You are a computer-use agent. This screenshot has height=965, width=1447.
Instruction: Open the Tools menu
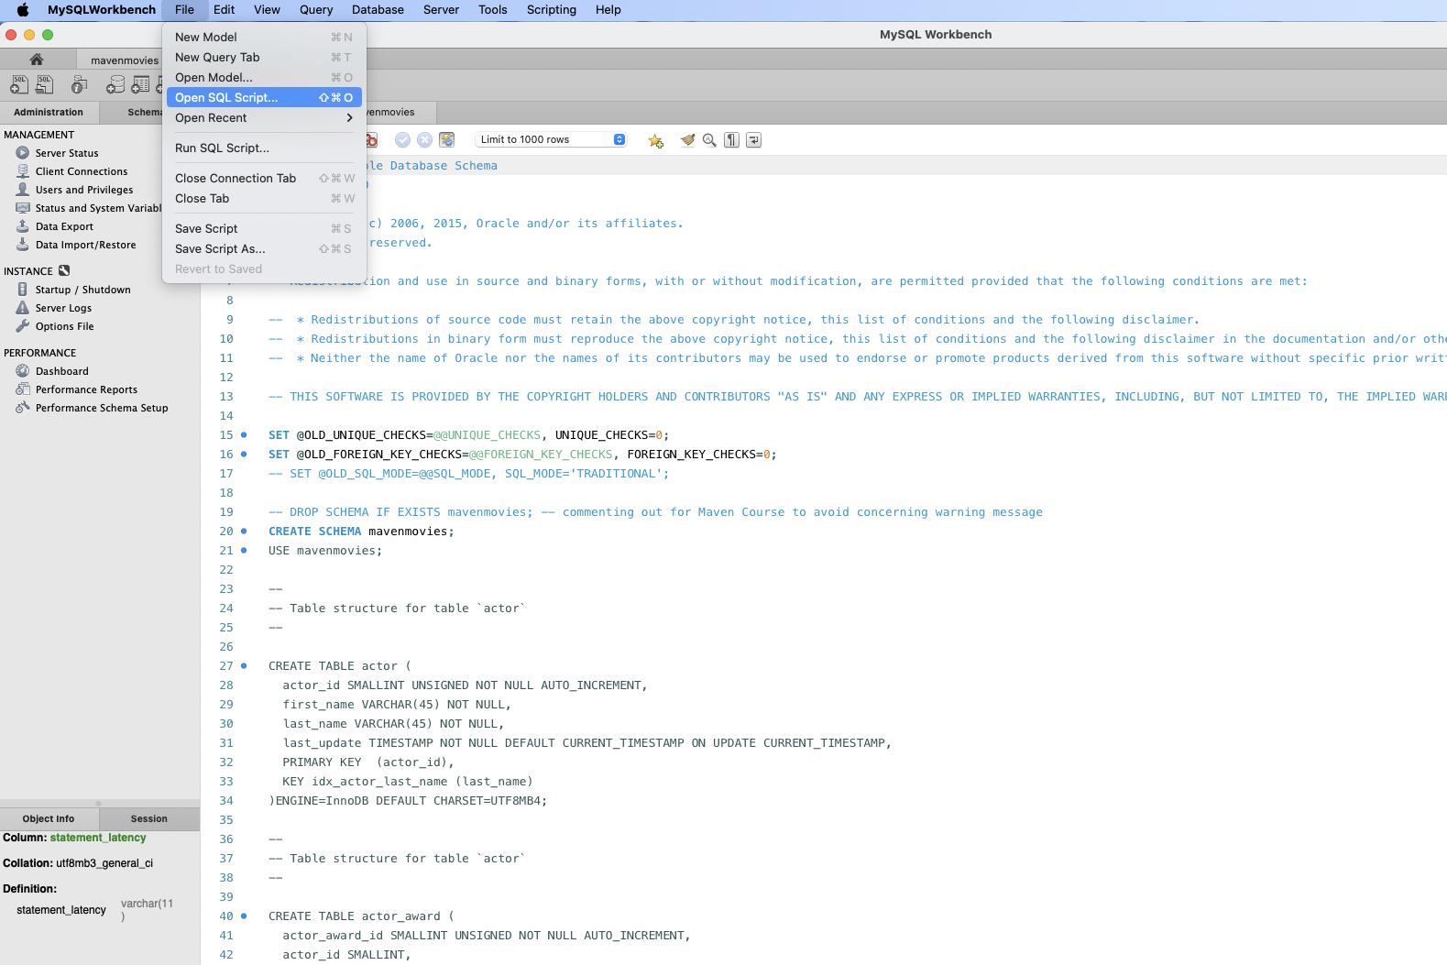click(x=492, y=9)
